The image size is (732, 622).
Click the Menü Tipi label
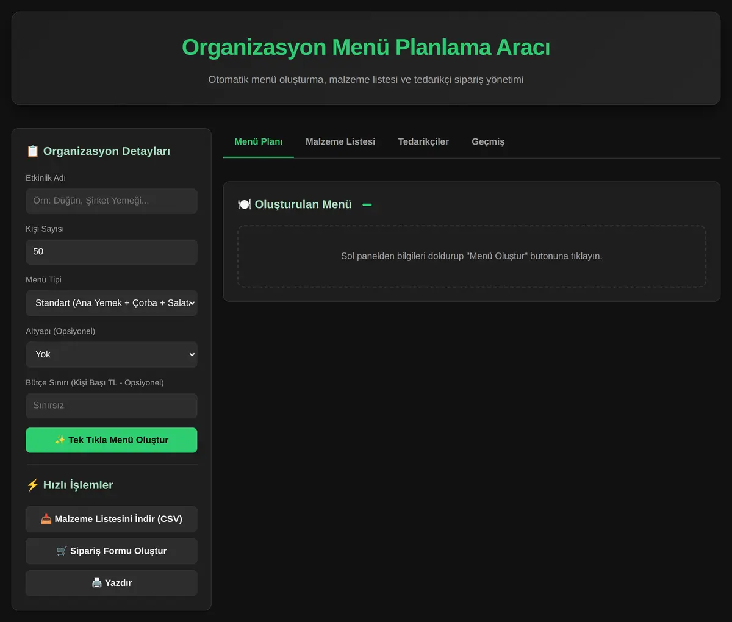tap(43, 280)
